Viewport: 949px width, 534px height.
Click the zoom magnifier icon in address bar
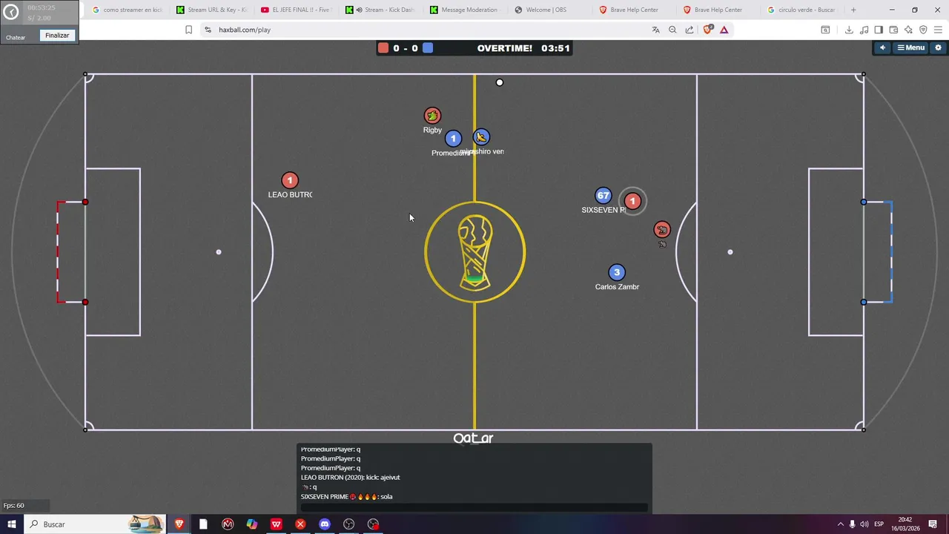pyautogui.click(x=672, y=30)
